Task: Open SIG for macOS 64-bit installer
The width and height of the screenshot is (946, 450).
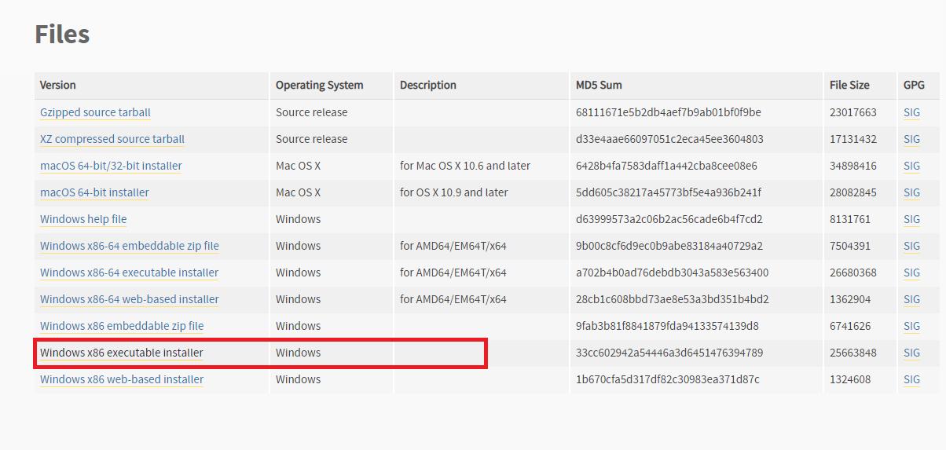Action: [x=911, y=192]
